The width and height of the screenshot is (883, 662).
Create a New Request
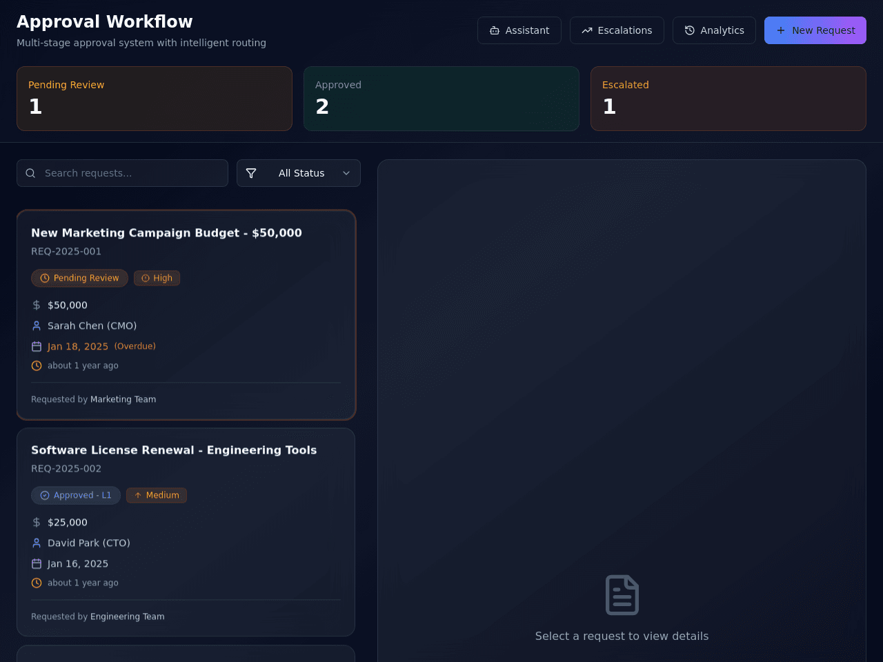[815, 30]
